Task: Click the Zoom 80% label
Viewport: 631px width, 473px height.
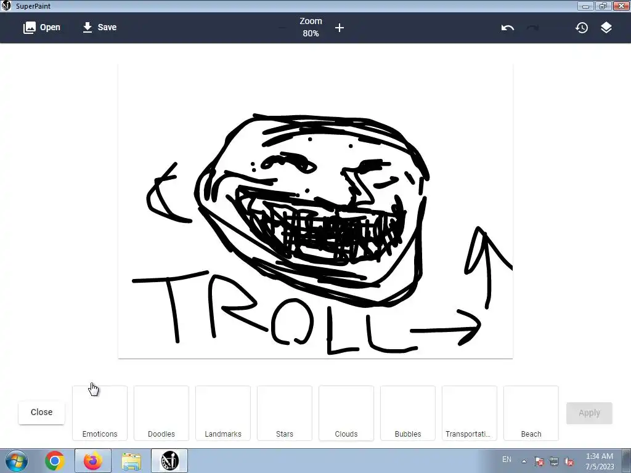Action: [311, 27]
